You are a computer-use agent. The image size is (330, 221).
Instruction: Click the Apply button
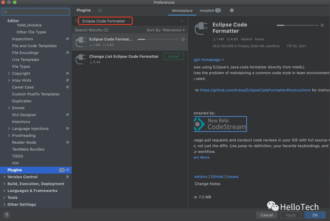[291, 215]
